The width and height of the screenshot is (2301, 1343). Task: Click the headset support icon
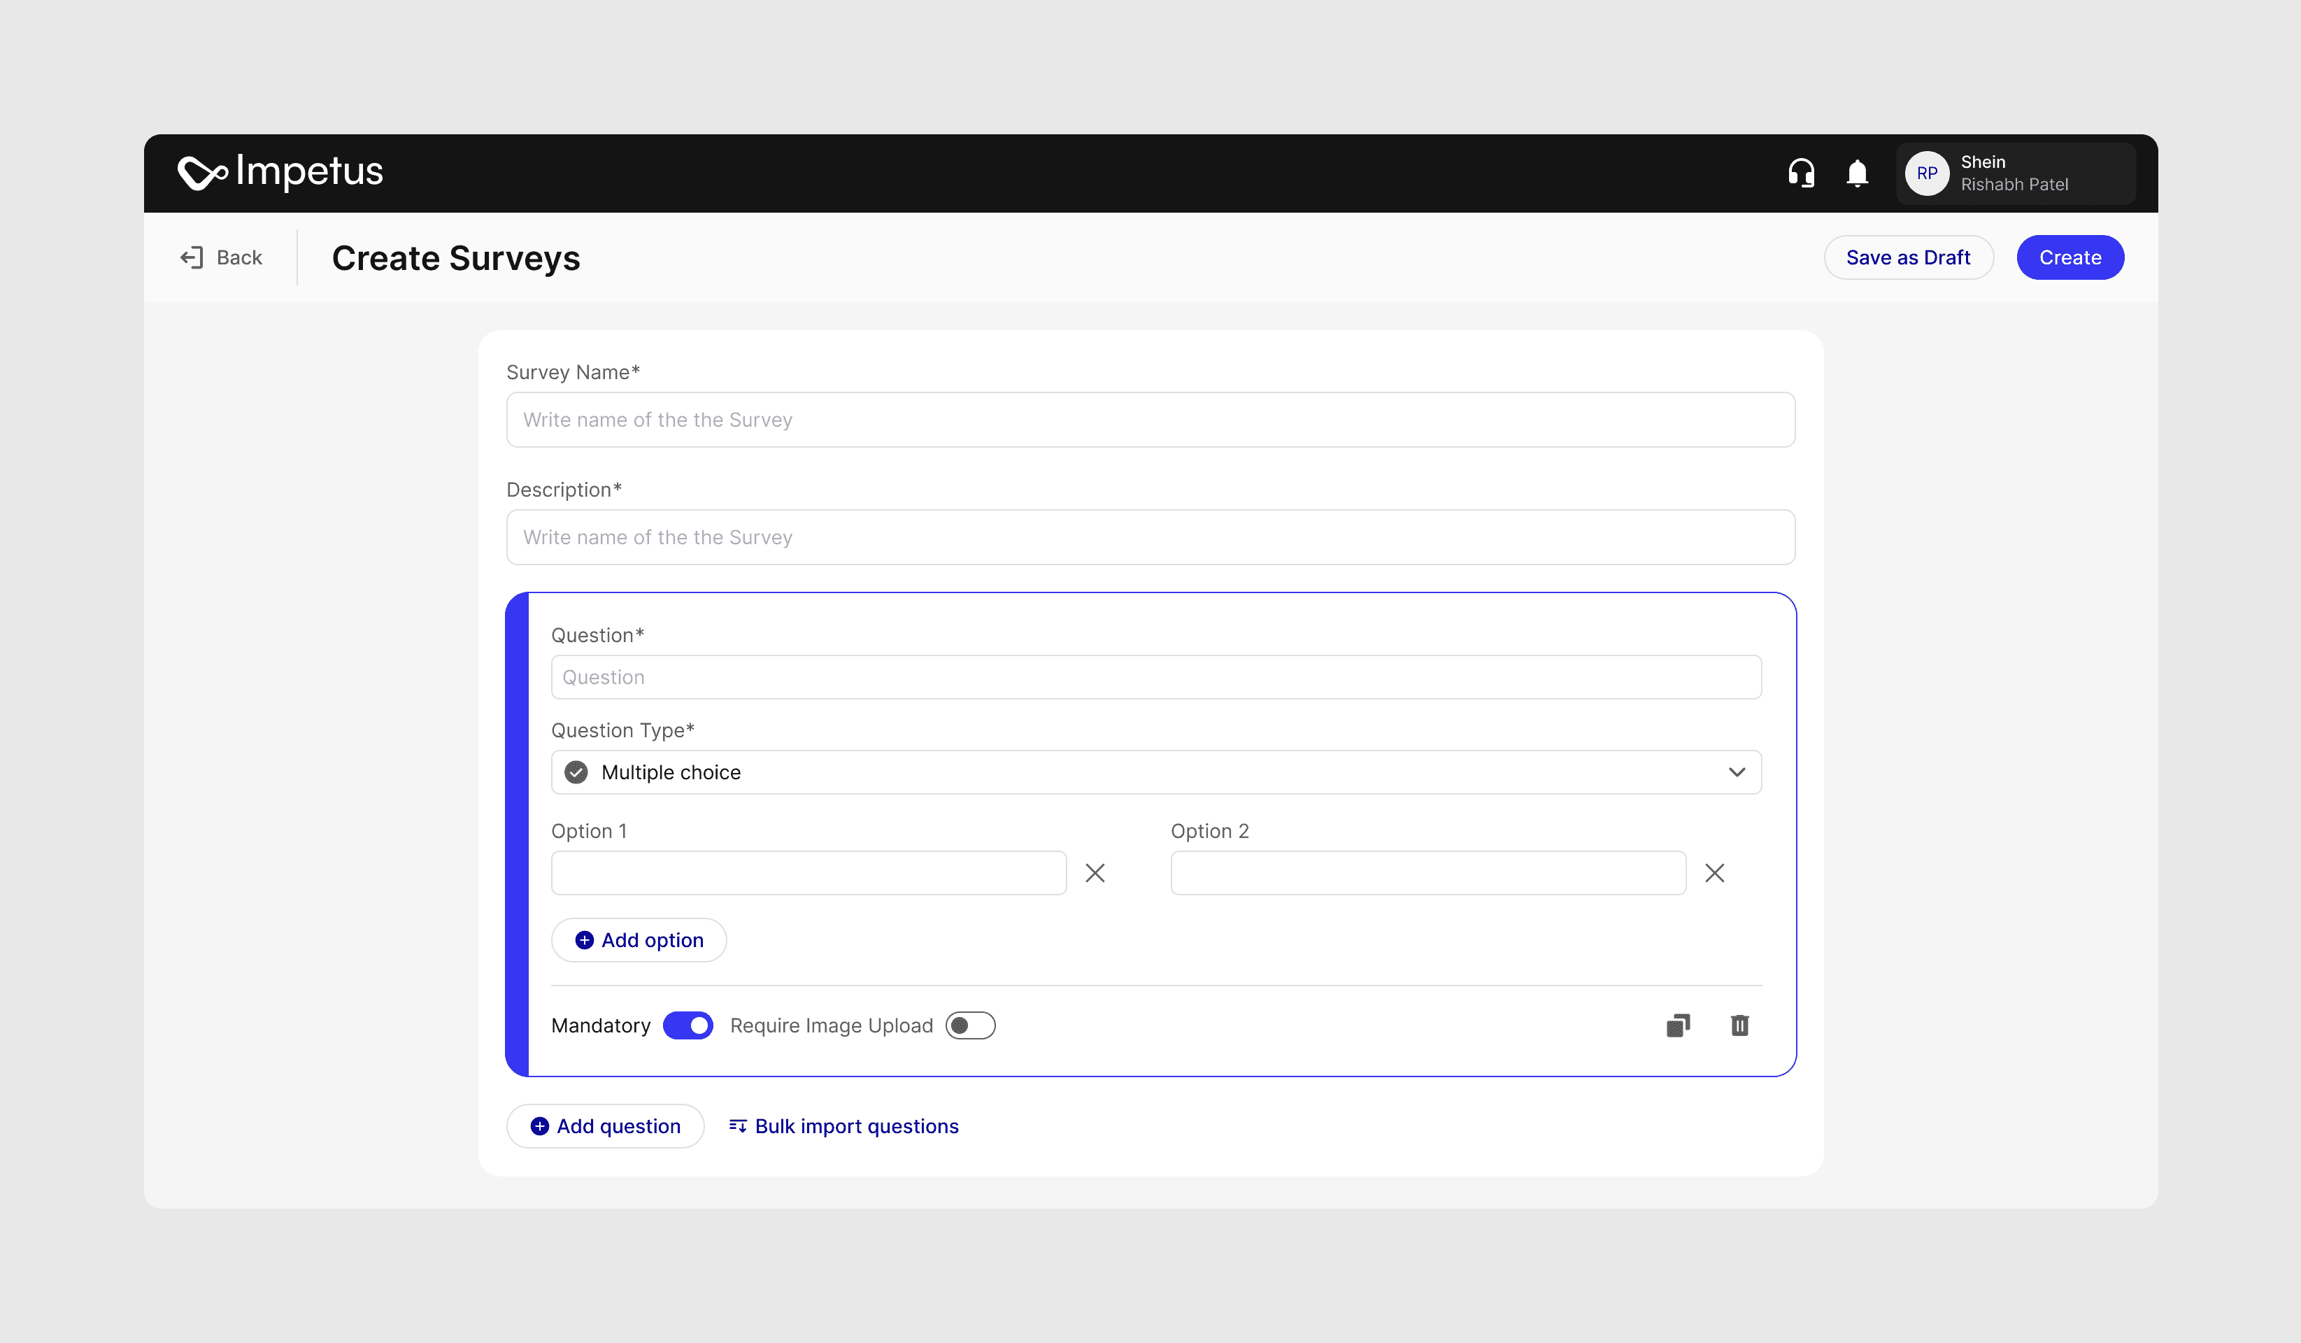[1801, 173]
